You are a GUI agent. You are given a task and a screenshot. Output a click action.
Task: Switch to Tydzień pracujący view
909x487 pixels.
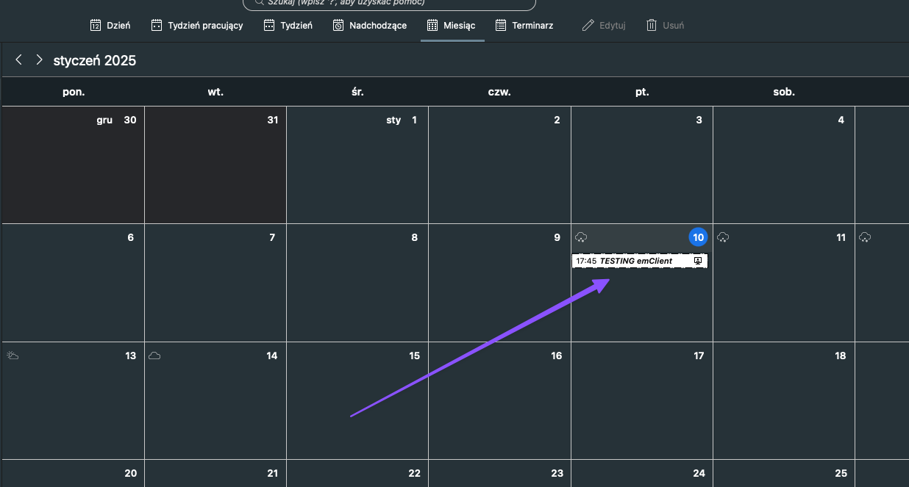coord(196,26)
